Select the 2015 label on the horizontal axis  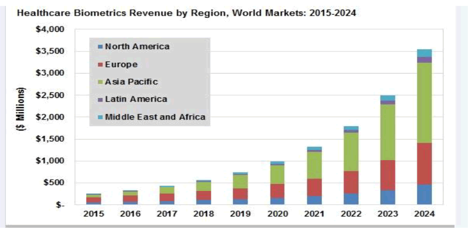[94, 214]
